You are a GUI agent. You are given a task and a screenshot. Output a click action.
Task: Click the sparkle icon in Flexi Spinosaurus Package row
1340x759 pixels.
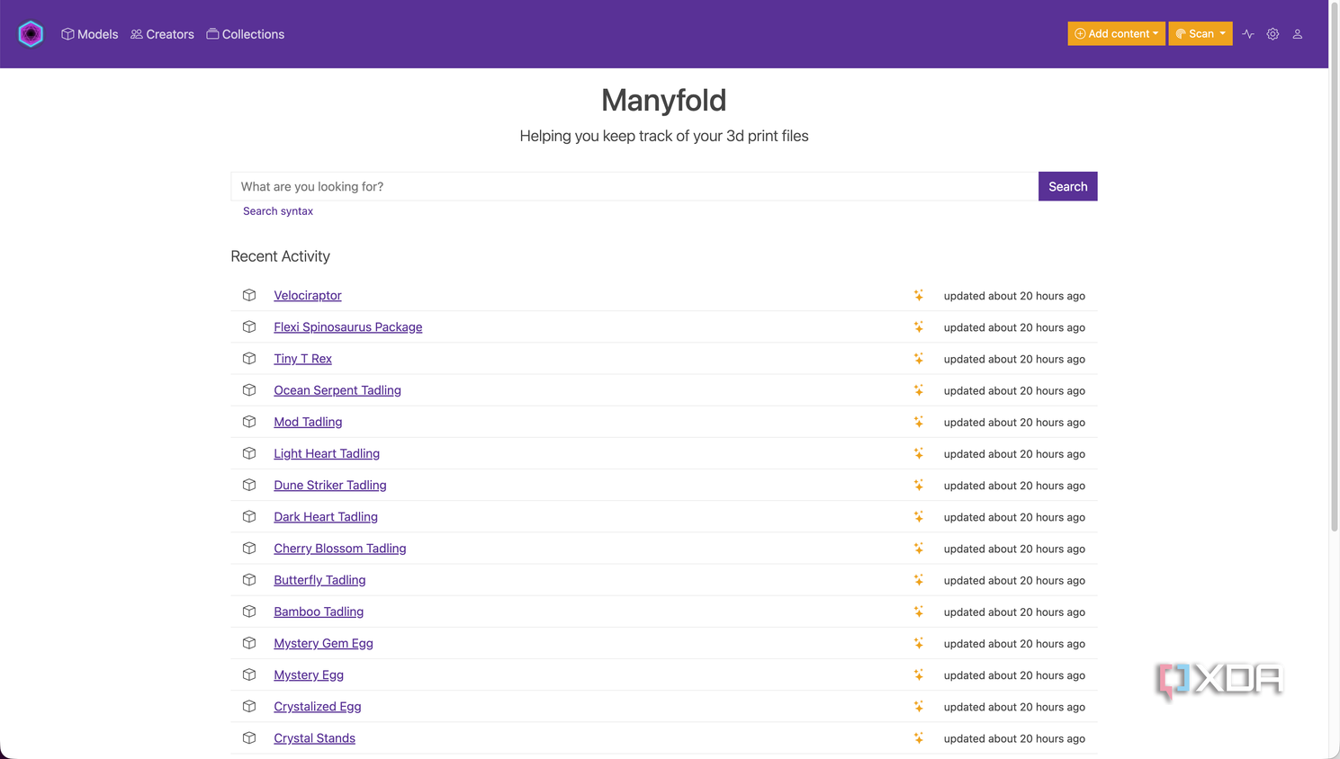click(x=919, y=326)
